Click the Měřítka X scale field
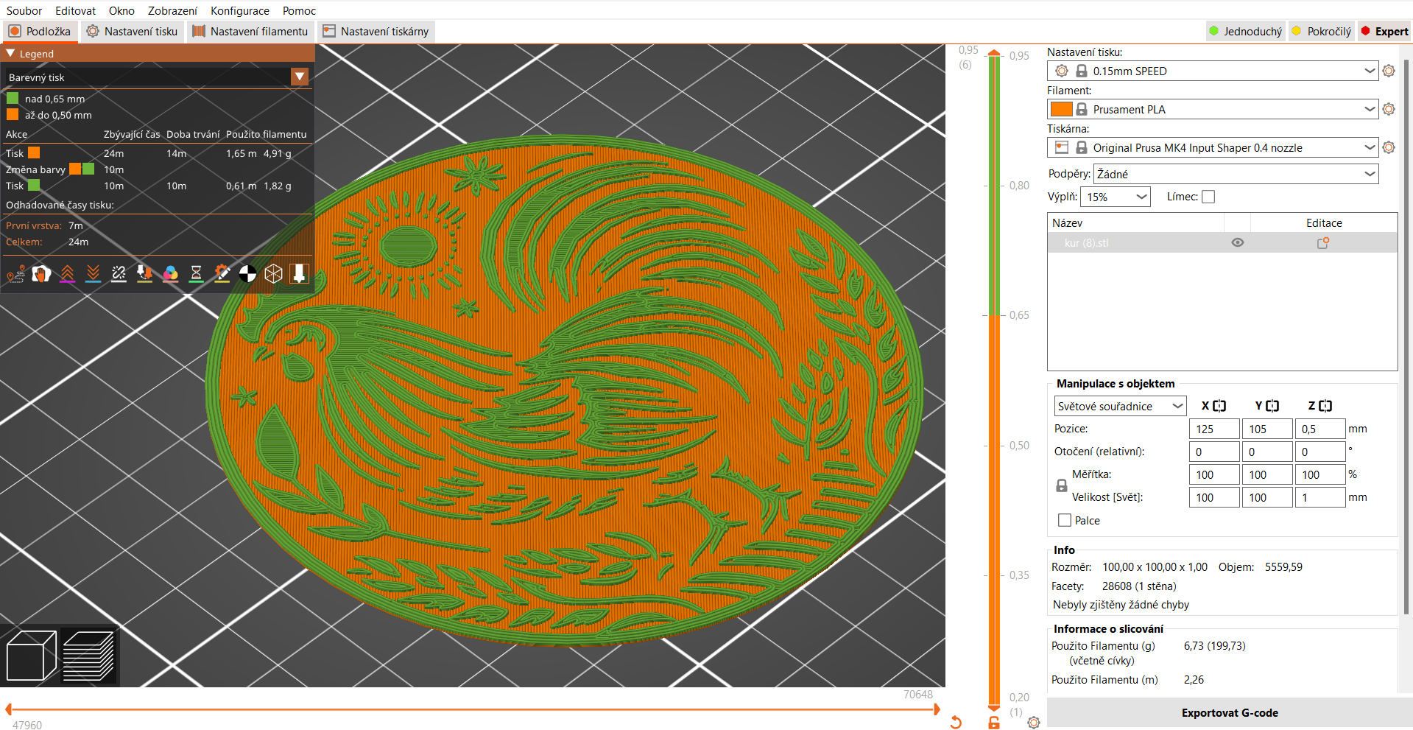The image size is (1413, 730). coord(1214,474)
